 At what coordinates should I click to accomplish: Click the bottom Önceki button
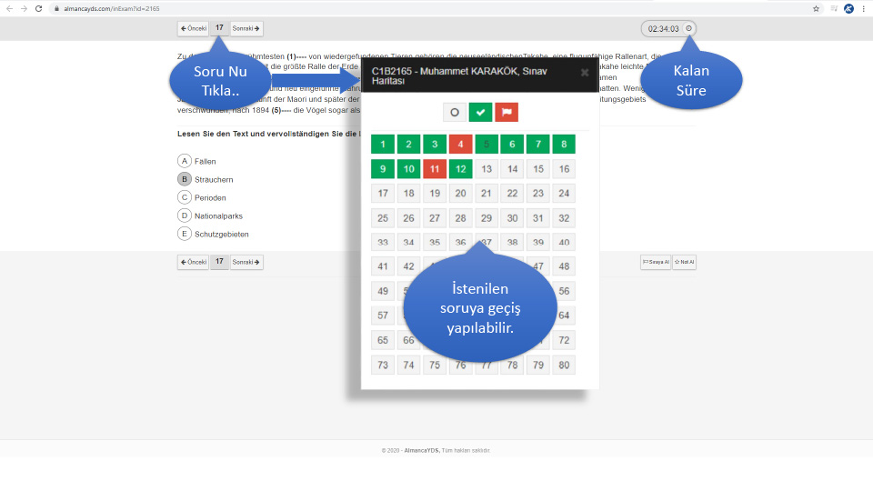pyautogui.click(x=193, y=262)
